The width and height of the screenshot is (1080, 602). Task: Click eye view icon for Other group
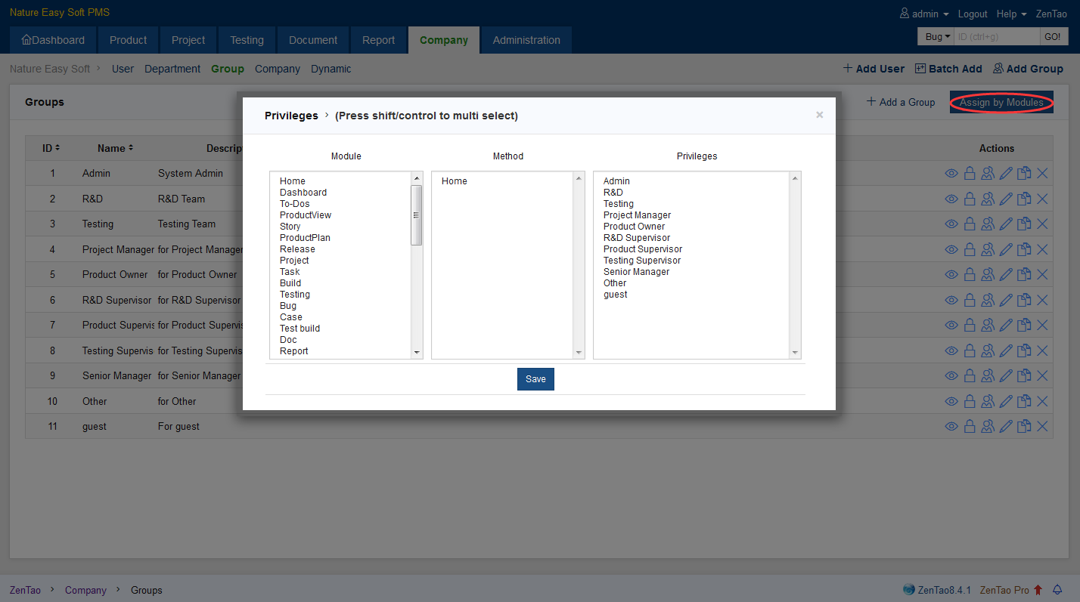point(951,401)
